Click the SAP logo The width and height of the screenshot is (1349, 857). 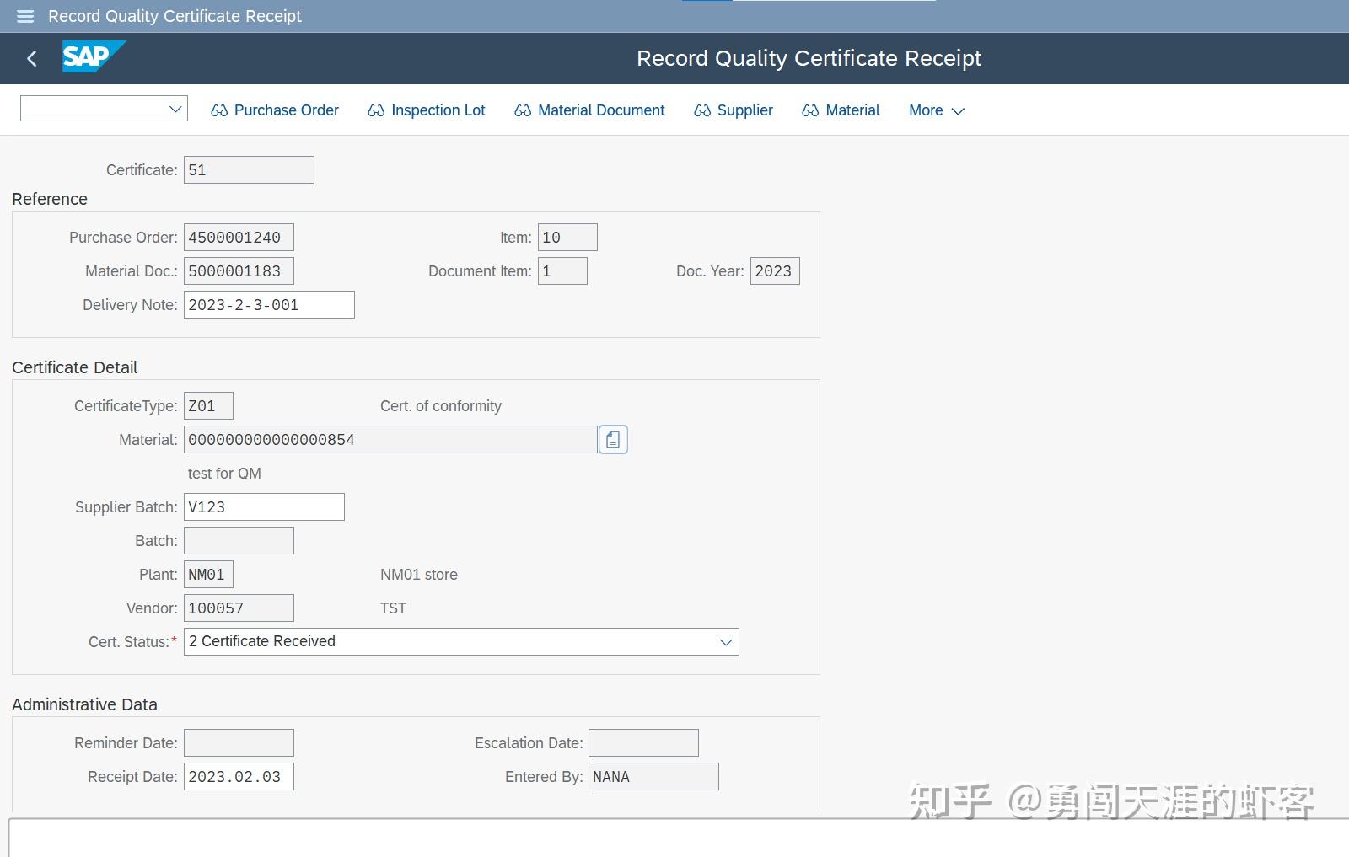point(88,56)
